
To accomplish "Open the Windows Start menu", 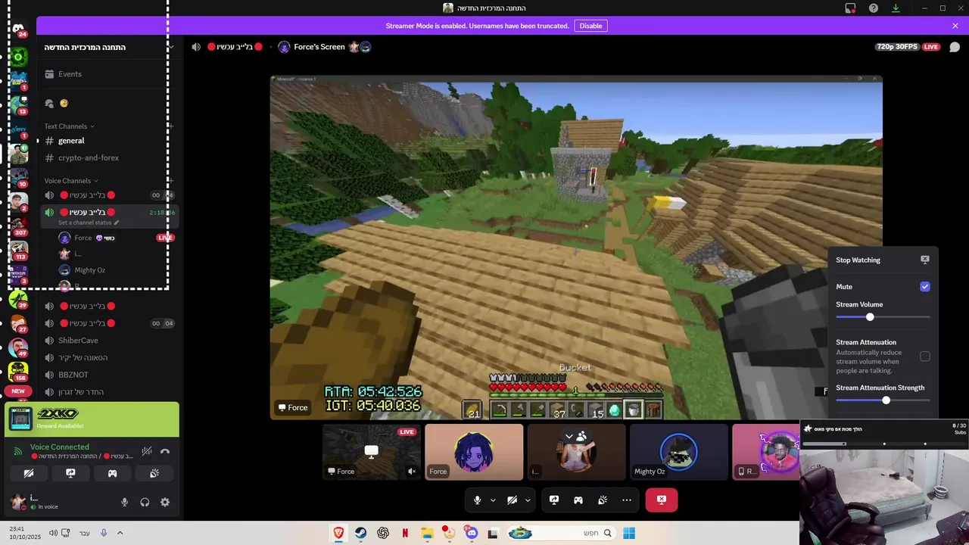I will coord(629,533).
